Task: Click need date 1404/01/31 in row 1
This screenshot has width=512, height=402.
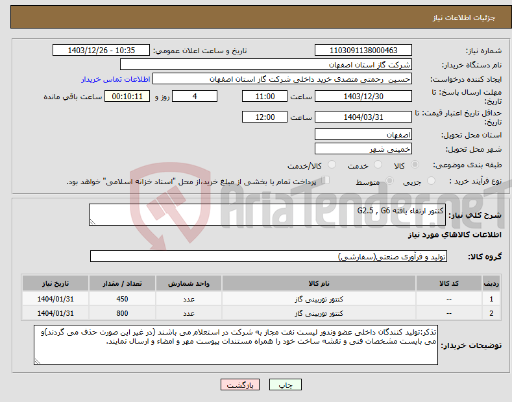Action: (x=56, y=299)
